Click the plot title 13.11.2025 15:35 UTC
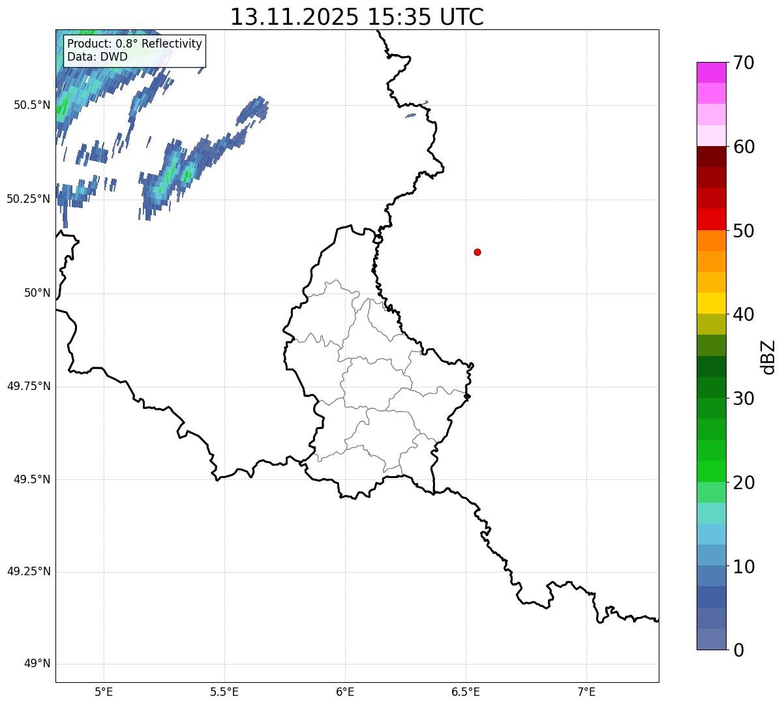Image resolution: width=784 pixels, height=705 pixels. (x=357, y=17)
